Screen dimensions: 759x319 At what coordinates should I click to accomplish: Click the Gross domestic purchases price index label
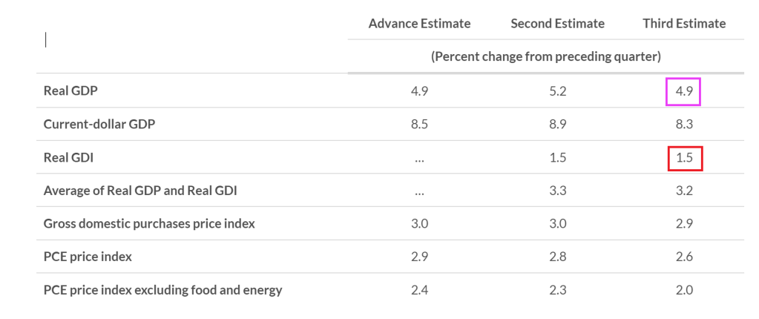coord(149,223)
